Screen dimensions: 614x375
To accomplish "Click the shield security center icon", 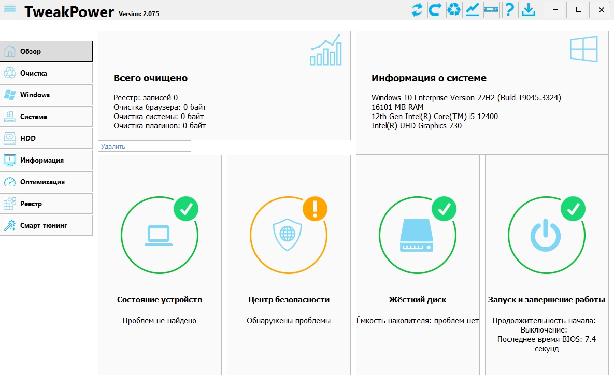I will click(288, 235).
